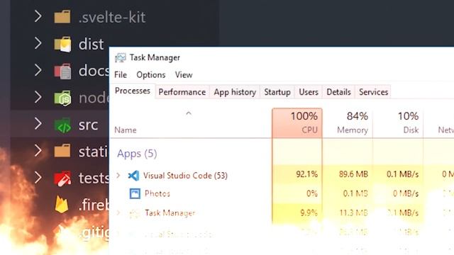
Task: Click the Visual Studio Code app icon
Action: (134, 176)
